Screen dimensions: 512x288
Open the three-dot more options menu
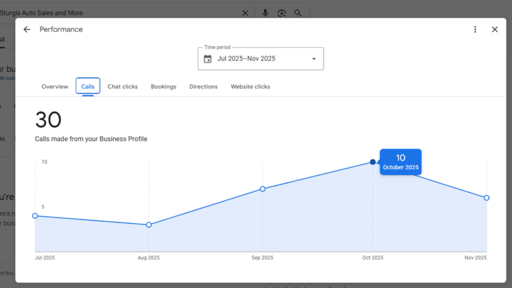pyautogui.click(x=475, y=30)
